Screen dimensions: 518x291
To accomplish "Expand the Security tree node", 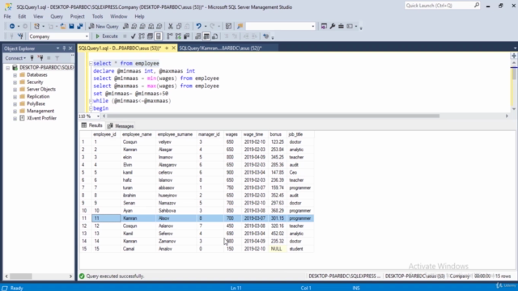I will 15,82.
